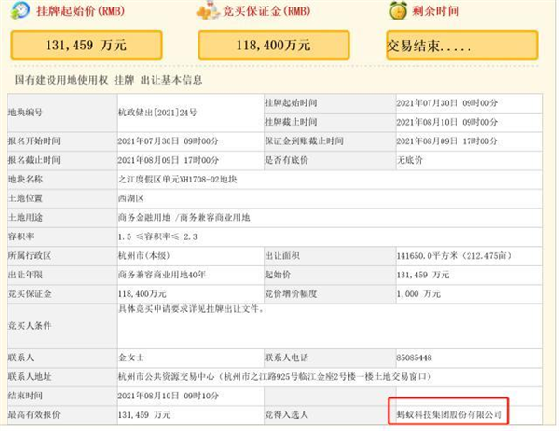Click the end time 2021年08月10日 09时10分
The image size is (559, 431).
169,396
